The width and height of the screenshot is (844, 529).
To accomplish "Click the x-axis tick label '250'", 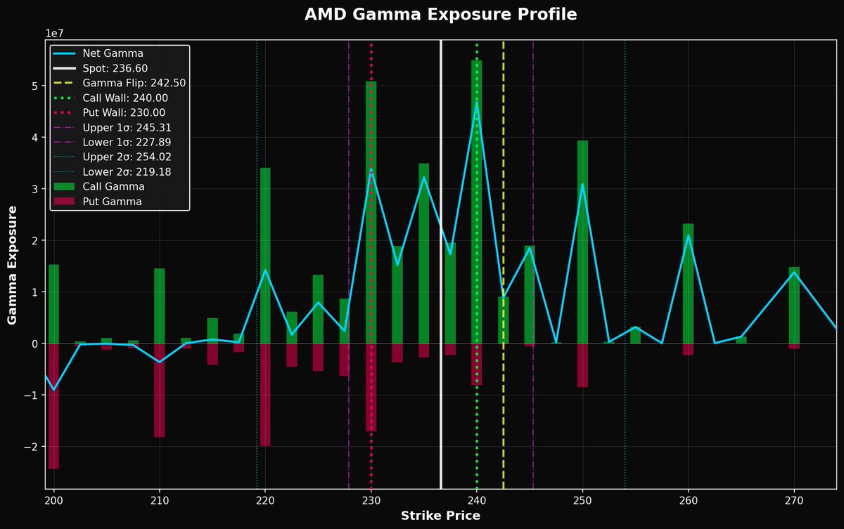I will point(582,501).
